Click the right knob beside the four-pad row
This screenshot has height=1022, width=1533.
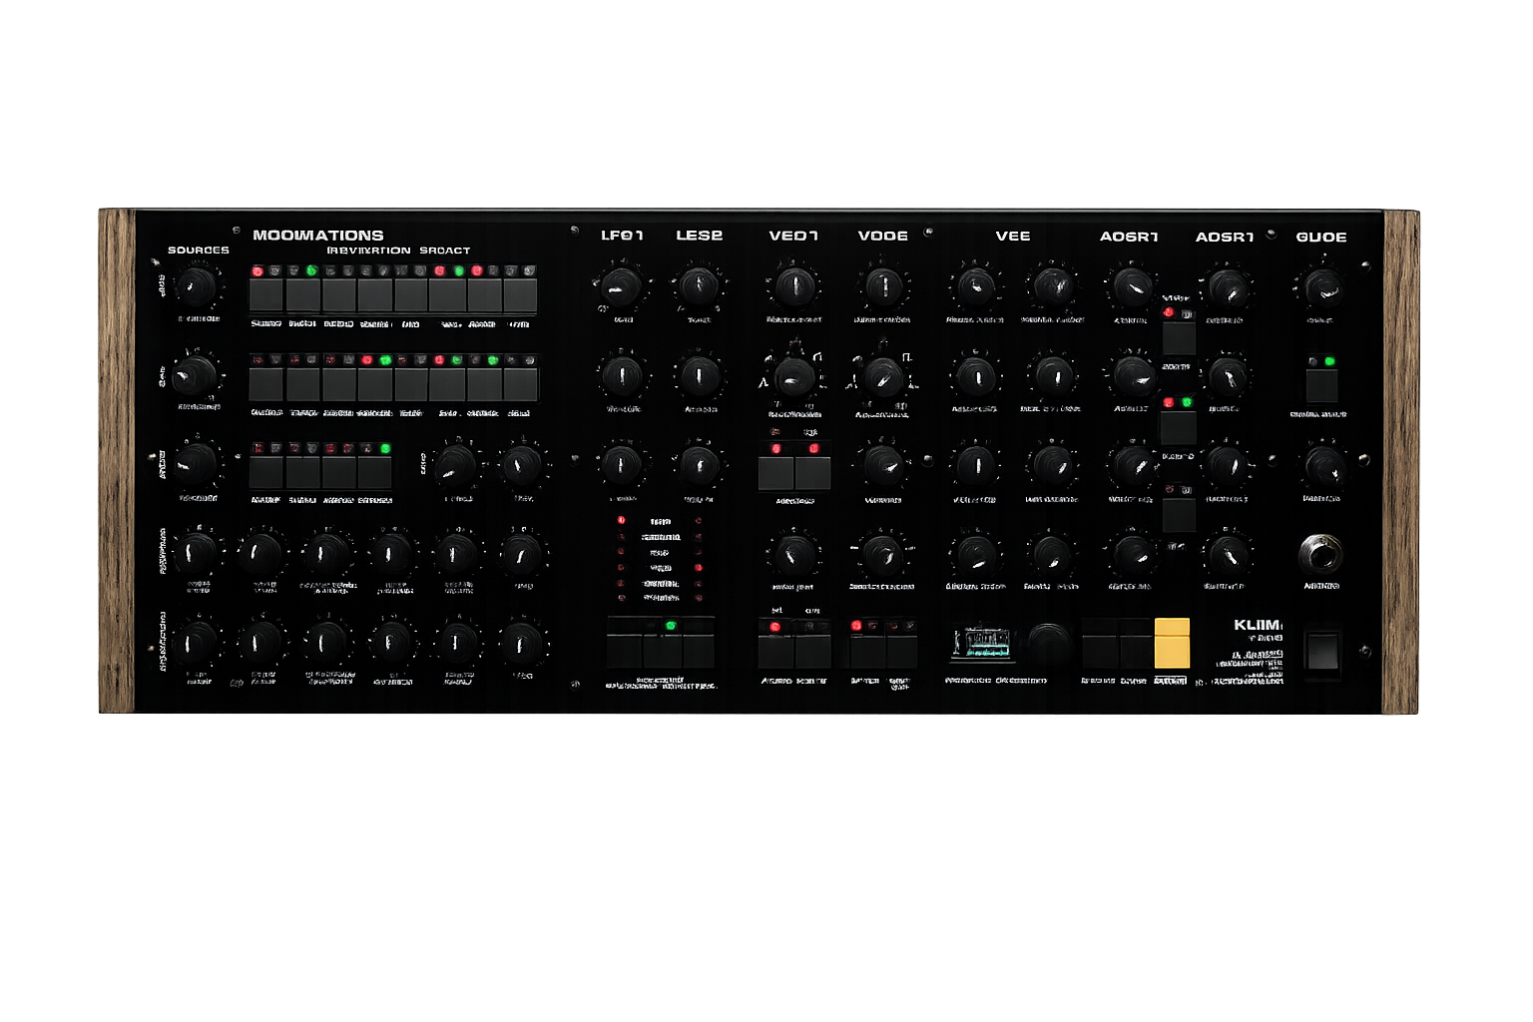point(521,465)
